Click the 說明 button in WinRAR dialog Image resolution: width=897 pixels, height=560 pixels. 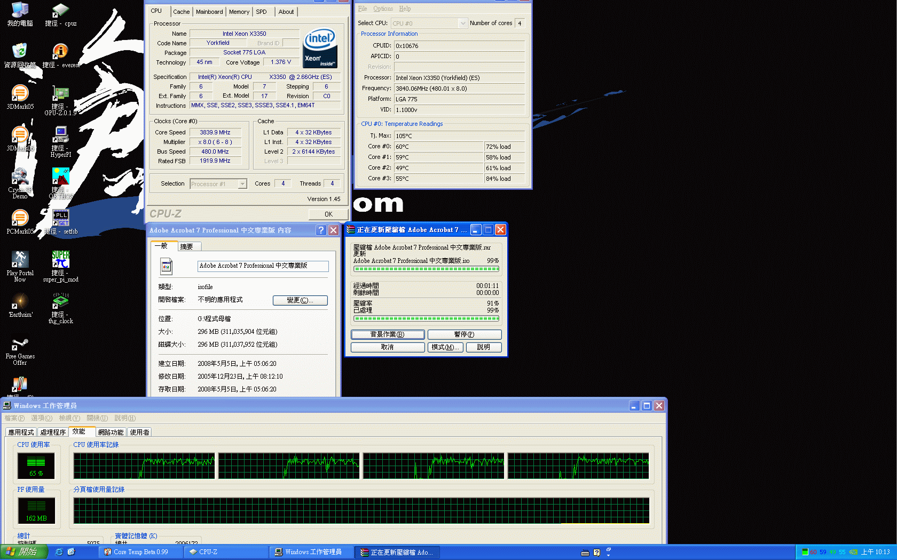pyautogui.click(x=484, y=347)
